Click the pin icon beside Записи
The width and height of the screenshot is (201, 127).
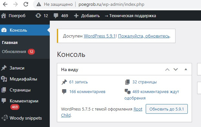pos(4,68)
